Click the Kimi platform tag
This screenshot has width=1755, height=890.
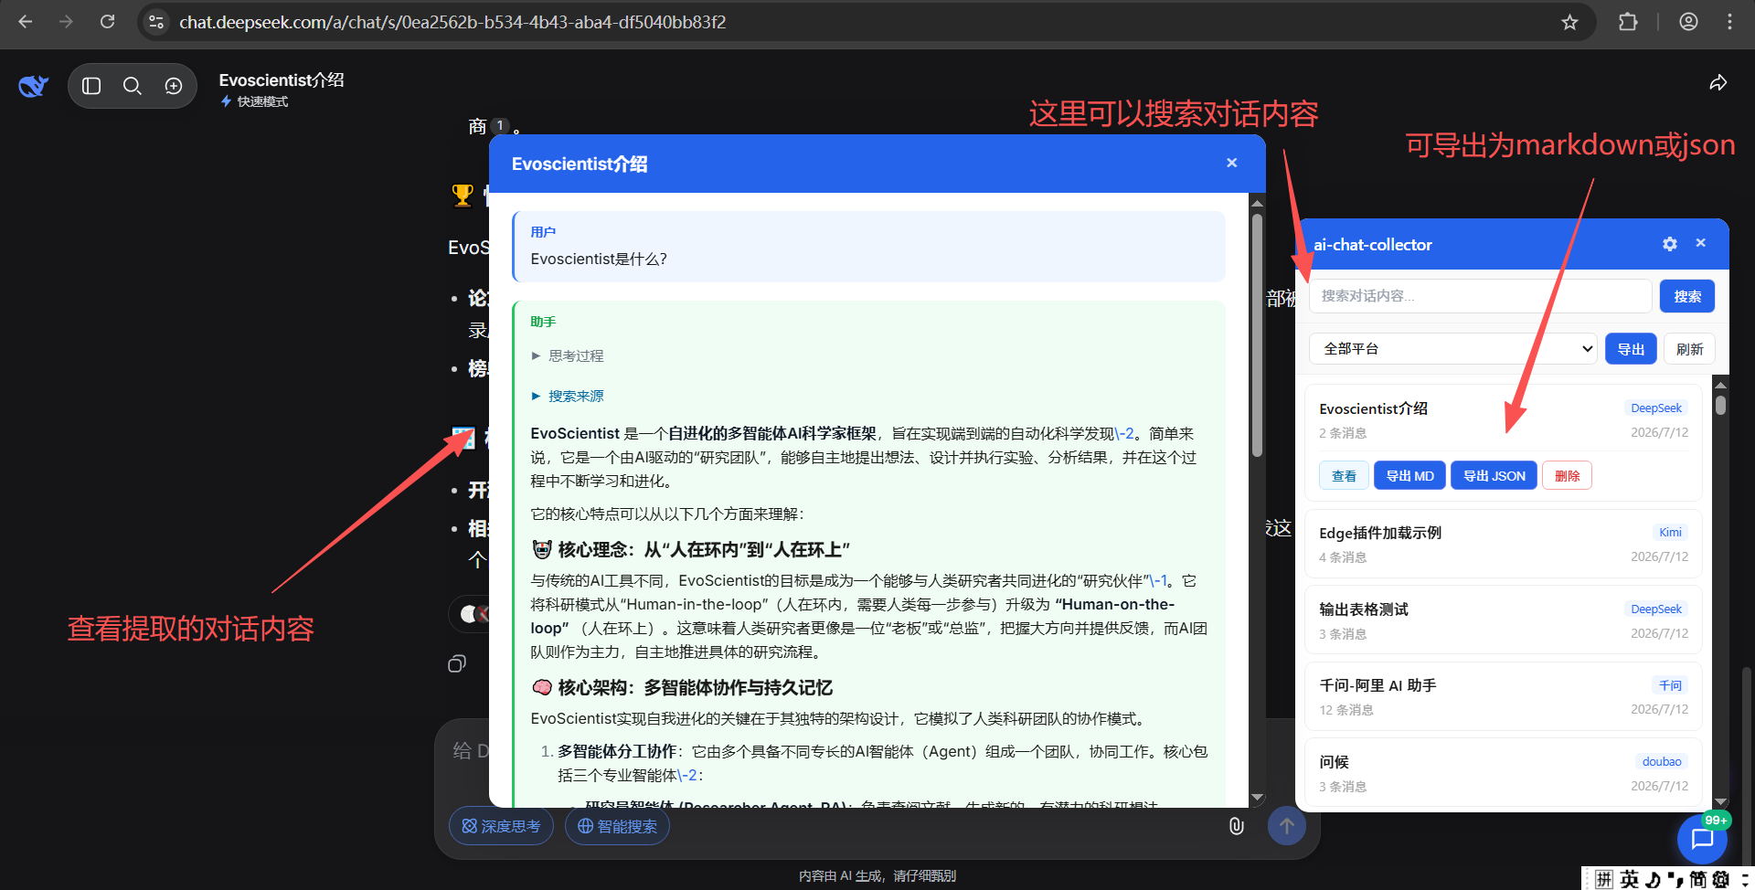1670,533
